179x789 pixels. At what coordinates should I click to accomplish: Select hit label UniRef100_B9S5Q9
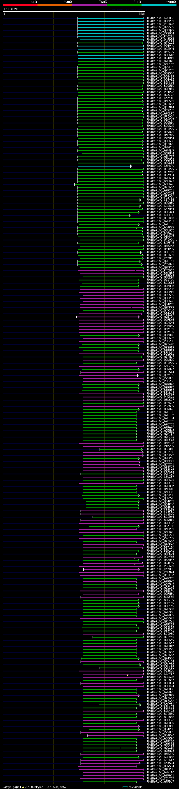click(161, 27)
